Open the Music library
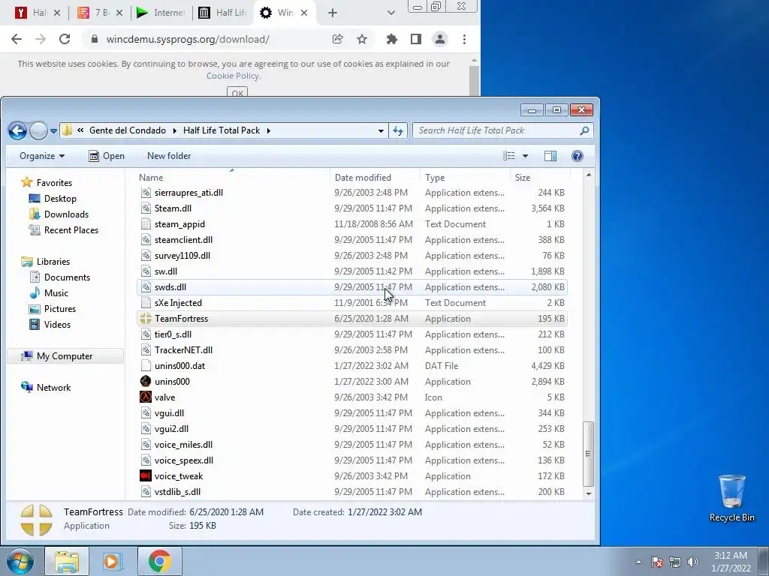 click(x=56, y=293)
